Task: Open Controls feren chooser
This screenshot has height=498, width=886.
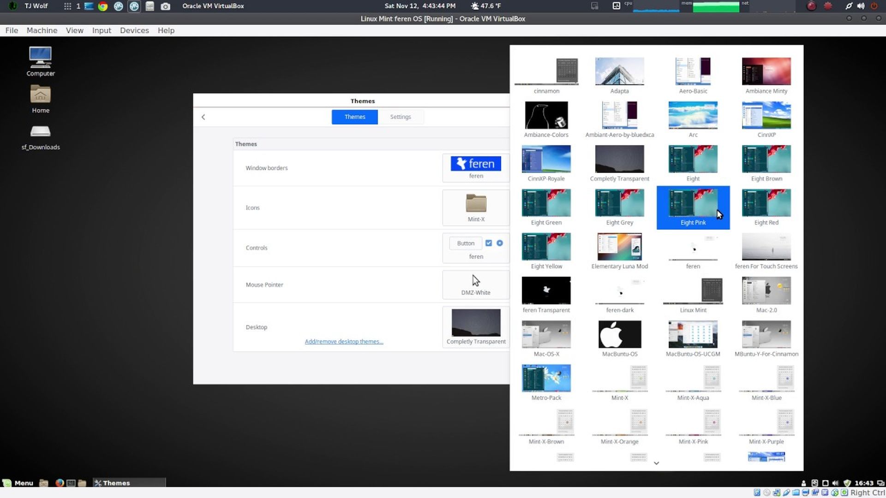Action: coord(476,248)
